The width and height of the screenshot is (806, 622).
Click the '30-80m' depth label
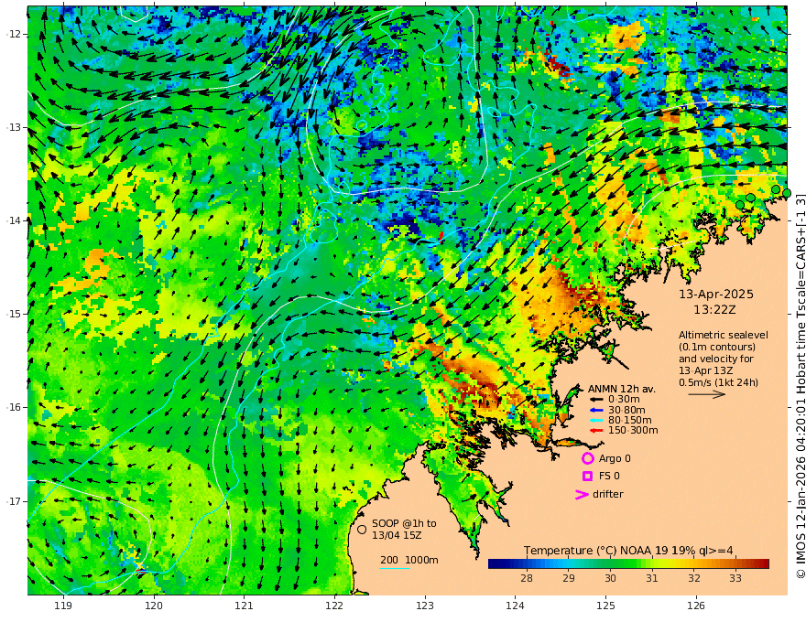click(626, 410)
